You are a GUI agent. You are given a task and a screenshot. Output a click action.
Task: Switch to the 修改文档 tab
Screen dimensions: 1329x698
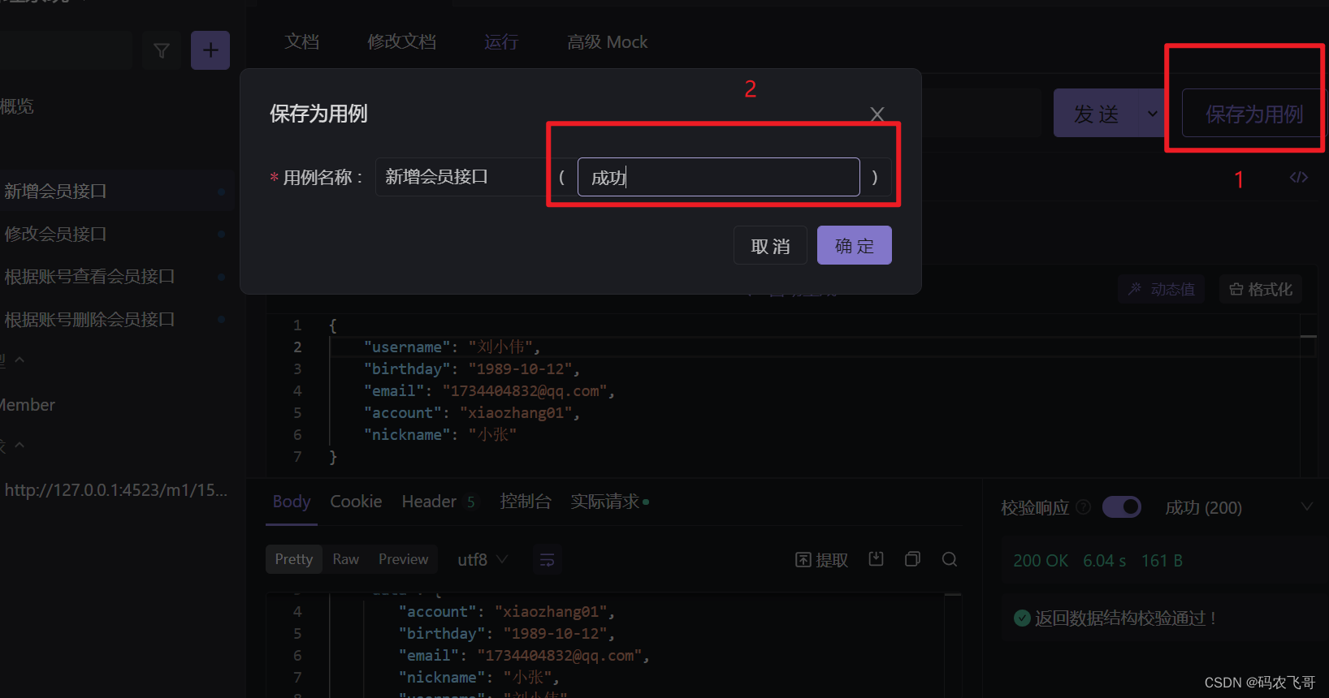click(x=401, y=42)
